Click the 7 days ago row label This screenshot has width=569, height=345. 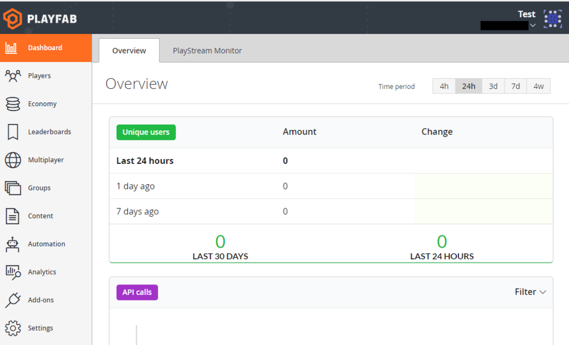pos(138,212)
